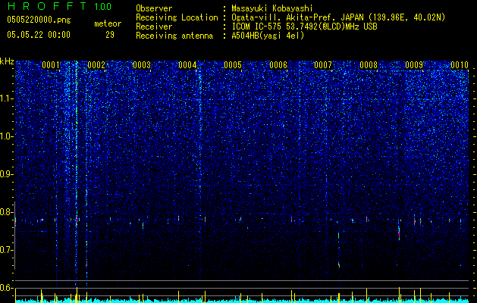The height and width of the screenshot is (303, 477).
Task: Click time marker 0001
Action: (x=51, y=65)
